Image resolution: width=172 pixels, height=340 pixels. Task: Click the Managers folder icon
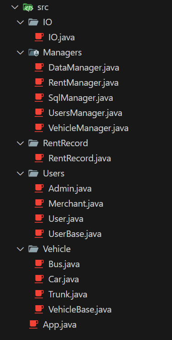point(33,53)
